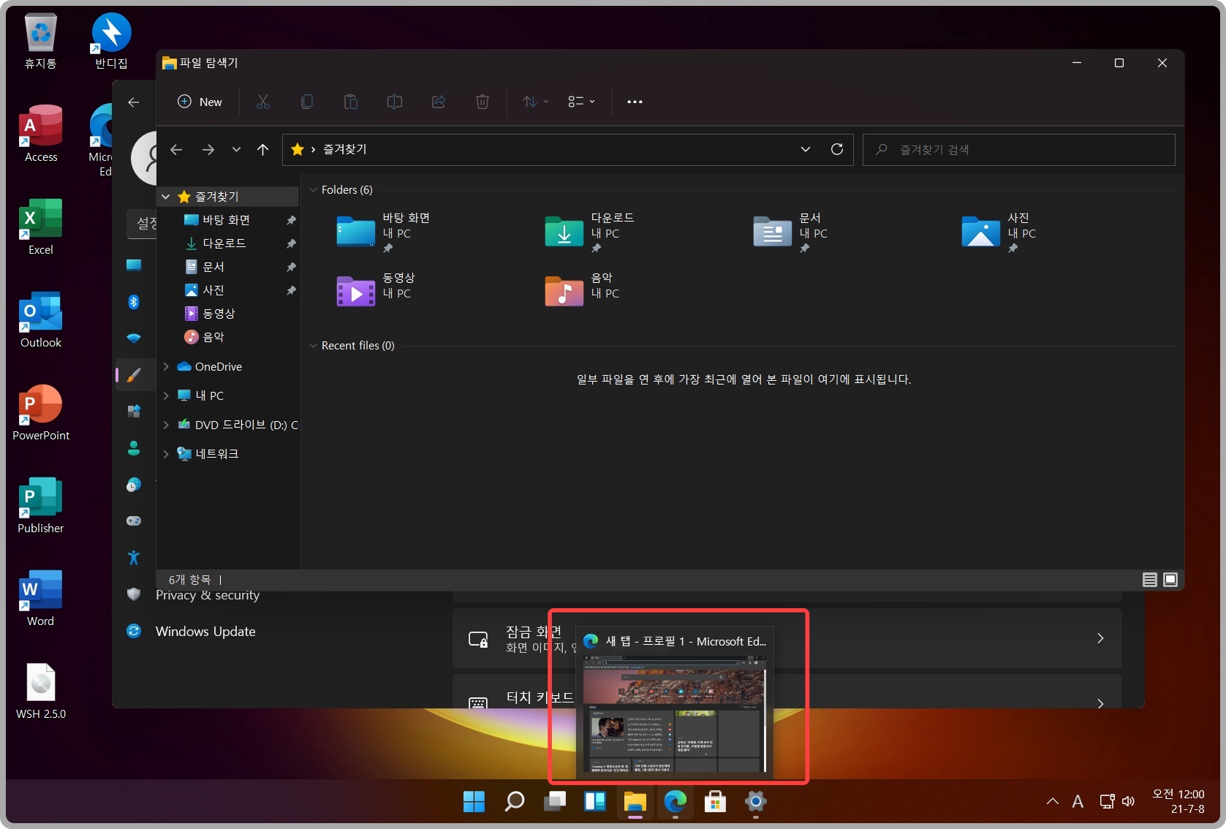The width and height of the screenshot is (1226, 829).
Task: Open the 잠금 화면 settings row chevron
Action: click(1100, 638)
